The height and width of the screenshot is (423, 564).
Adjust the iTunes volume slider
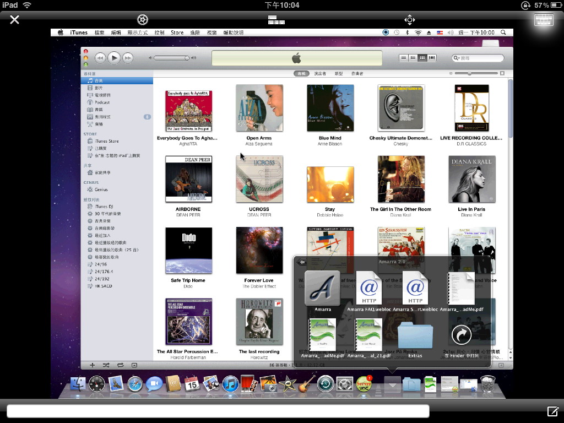pyautogui.click(x=172, y=58)
